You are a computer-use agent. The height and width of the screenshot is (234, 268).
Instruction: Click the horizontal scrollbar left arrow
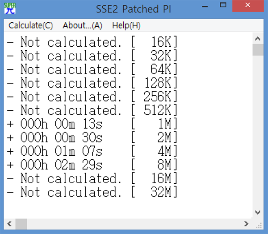pos(9,224)
